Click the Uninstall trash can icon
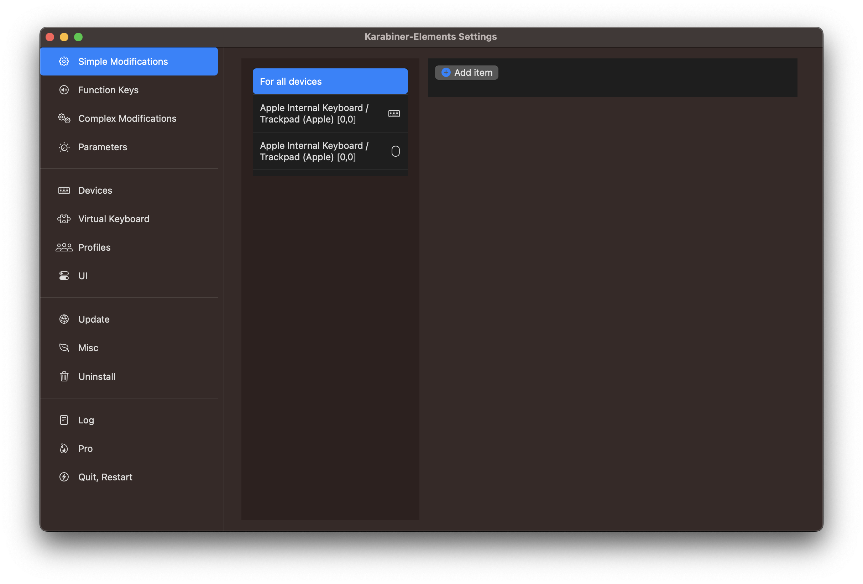 64,376
